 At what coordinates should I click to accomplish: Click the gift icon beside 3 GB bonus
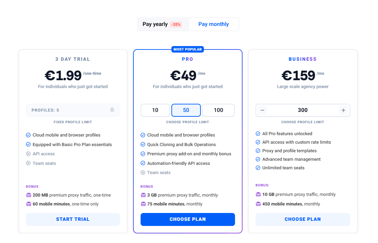143,195
